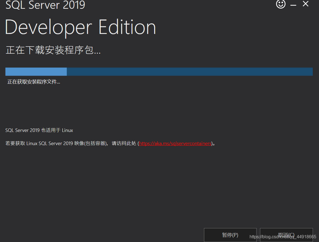Click the SQL Server 2019 window title
Screen dimensions: 319x242
(x=45, y=5)
